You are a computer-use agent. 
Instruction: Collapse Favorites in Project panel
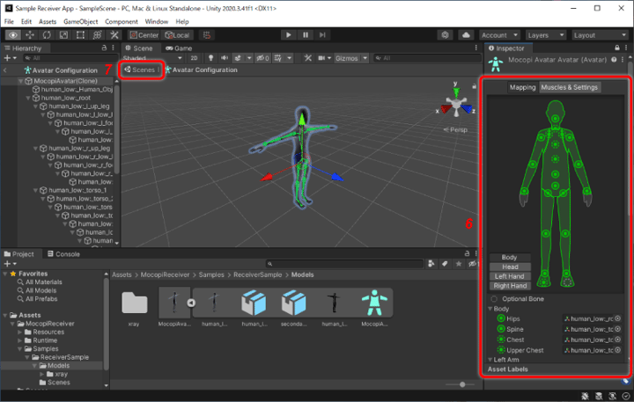click(5, 274)
